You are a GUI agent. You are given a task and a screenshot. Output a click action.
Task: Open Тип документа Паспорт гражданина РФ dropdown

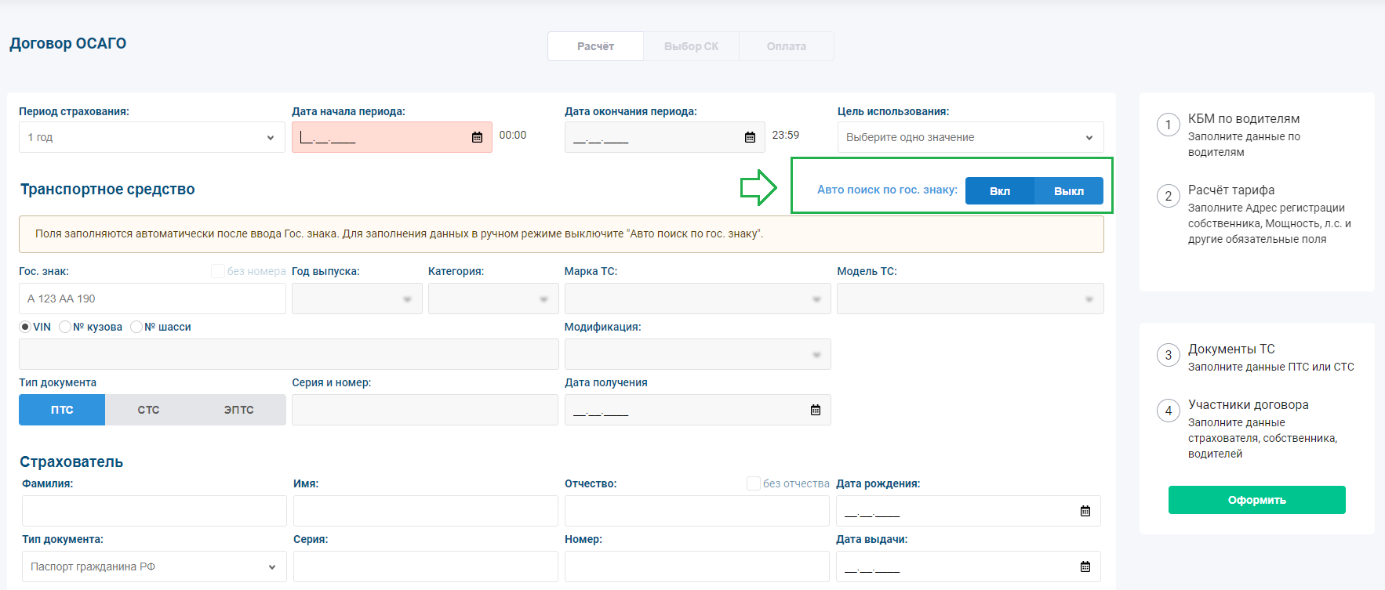[154, 566]
